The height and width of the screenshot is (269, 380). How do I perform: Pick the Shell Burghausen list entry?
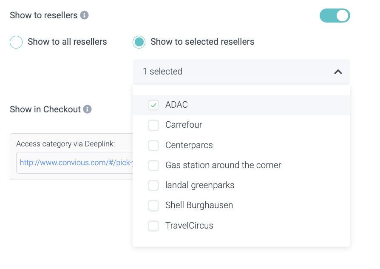pyautogui.click(x=199, y=206)
